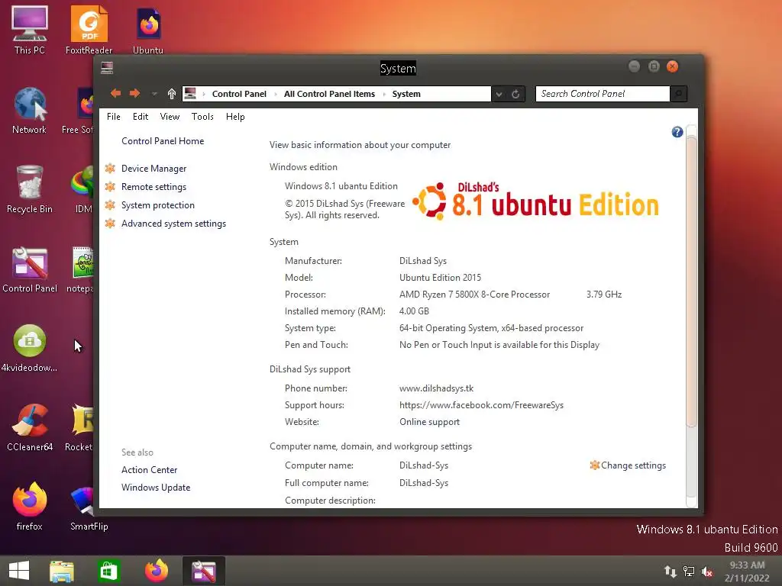Viewport: 782px width, 586px height.
Task: Click Online support website link
Action: 429,422
